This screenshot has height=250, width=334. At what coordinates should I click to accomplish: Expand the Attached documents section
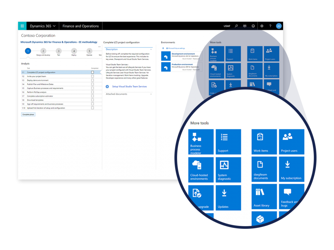(x=151, y=94)
